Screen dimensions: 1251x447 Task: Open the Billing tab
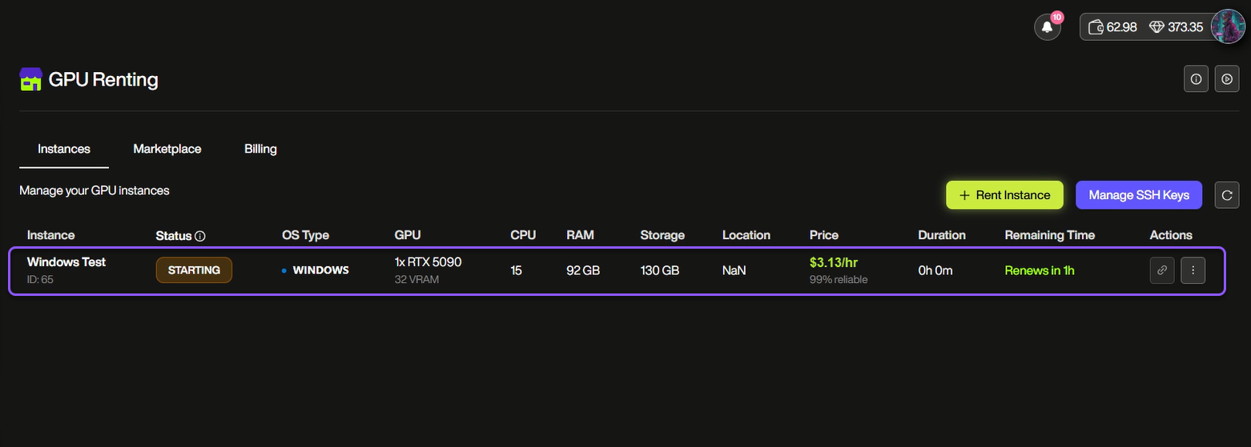[260, 149]
